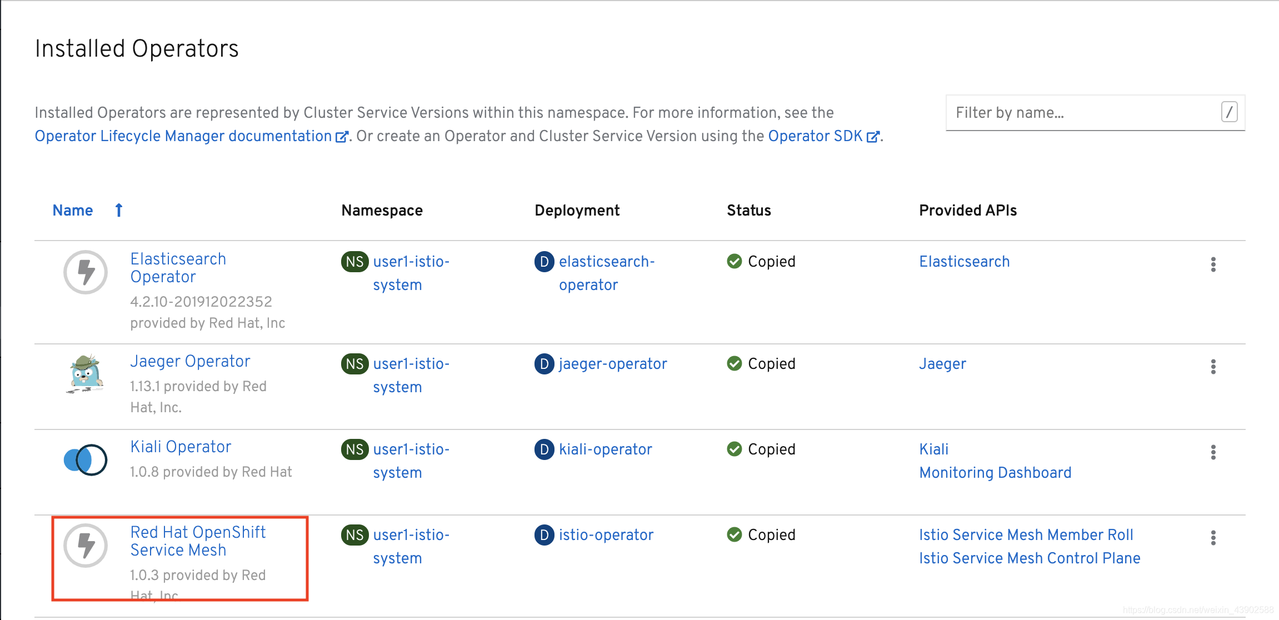The image size is (1279, 620).
Task: Open the Jaeger provided API link
Action: point(942,364)
